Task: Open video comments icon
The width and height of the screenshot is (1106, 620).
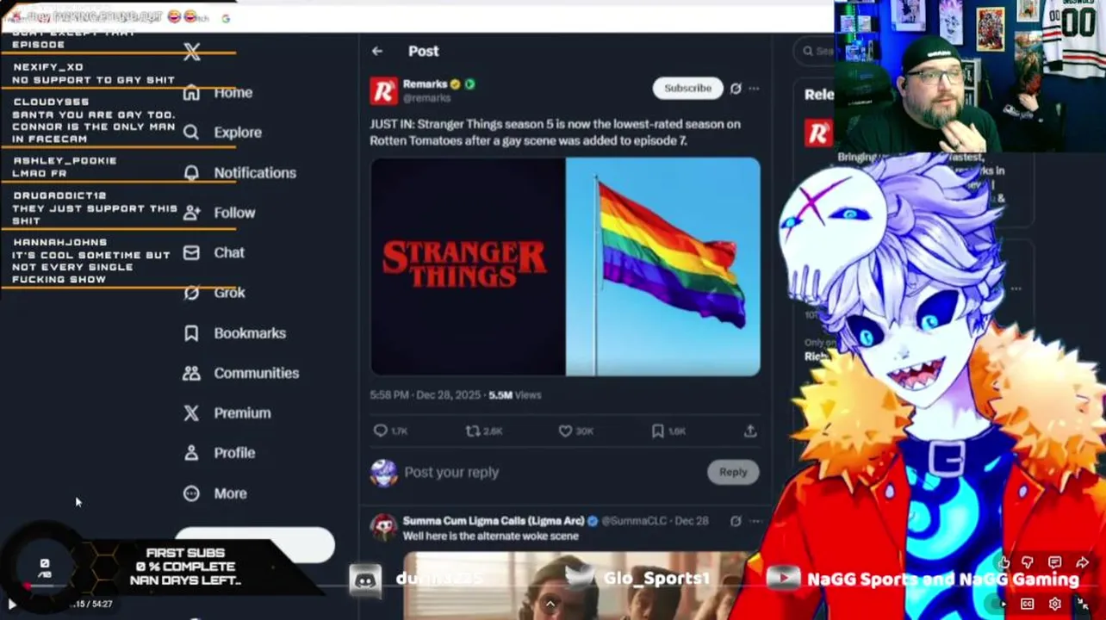Action: point(1054,564)
